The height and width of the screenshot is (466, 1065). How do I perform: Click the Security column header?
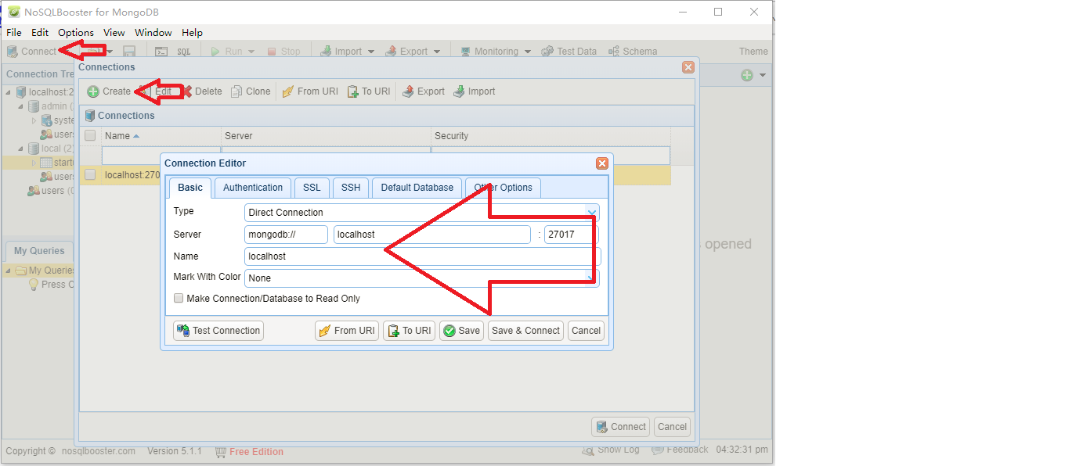[x=551, y=136]
